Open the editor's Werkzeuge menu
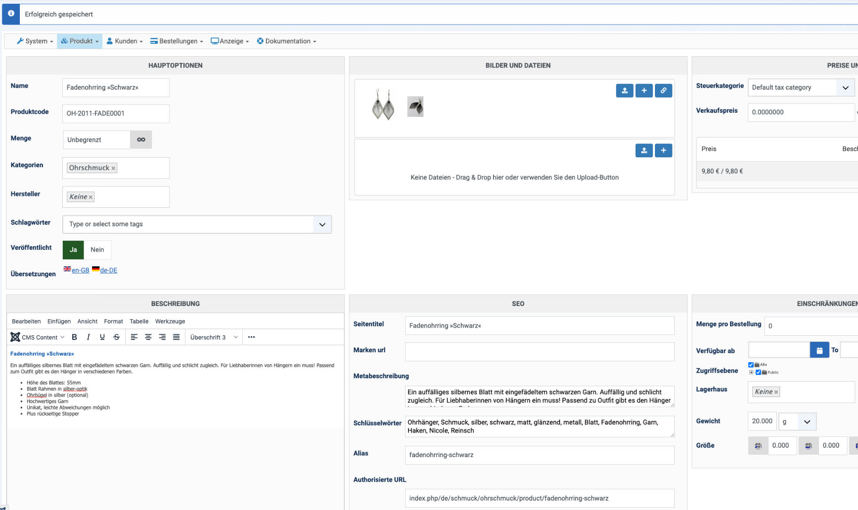Image resolution: width=858 pixels, height=510 pixels. tap(170, 322)
